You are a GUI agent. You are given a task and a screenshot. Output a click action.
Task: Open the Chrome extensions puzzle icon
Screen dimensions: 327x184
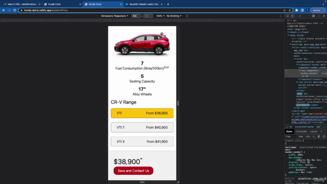point(296,10)
